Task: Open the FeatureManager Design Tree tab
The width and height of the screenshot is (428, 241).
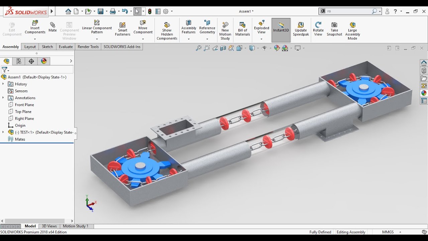Action: tap(6, 61)
